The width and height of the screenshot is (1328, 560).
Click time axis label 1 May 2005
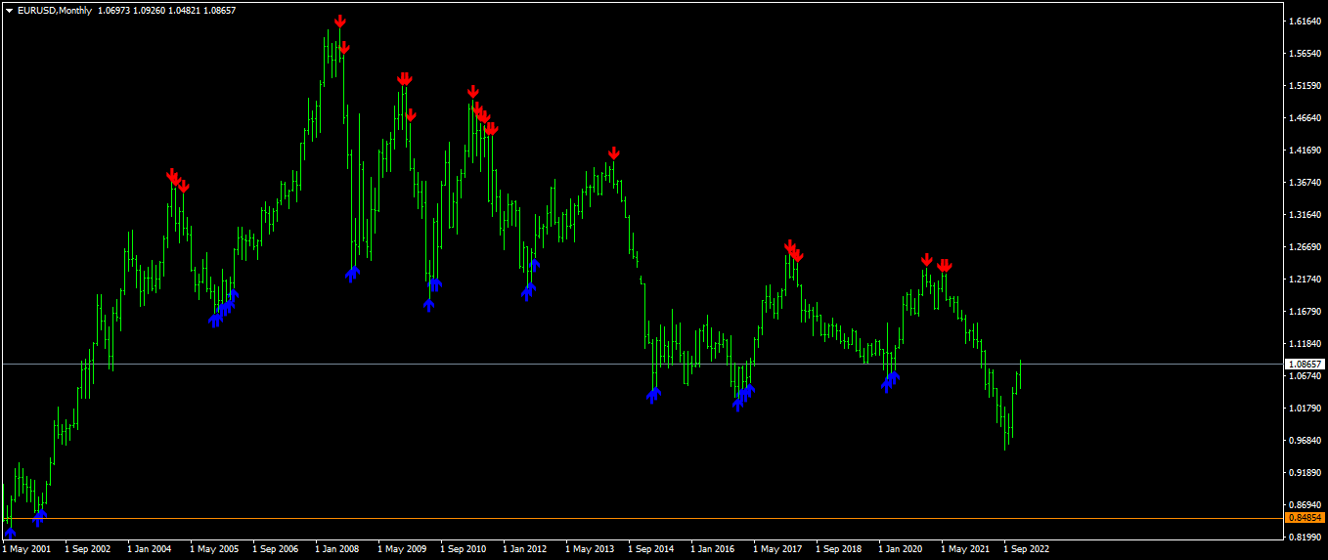coord(214,549)
